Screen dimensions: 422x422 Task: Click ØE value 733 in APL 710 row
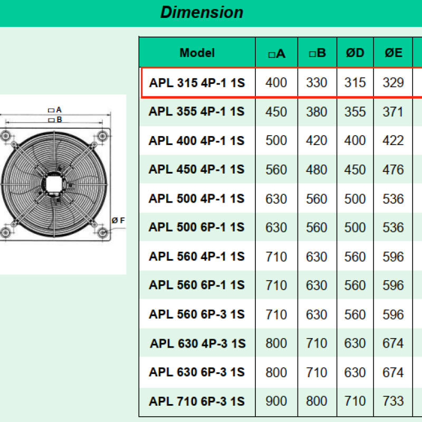393,401
